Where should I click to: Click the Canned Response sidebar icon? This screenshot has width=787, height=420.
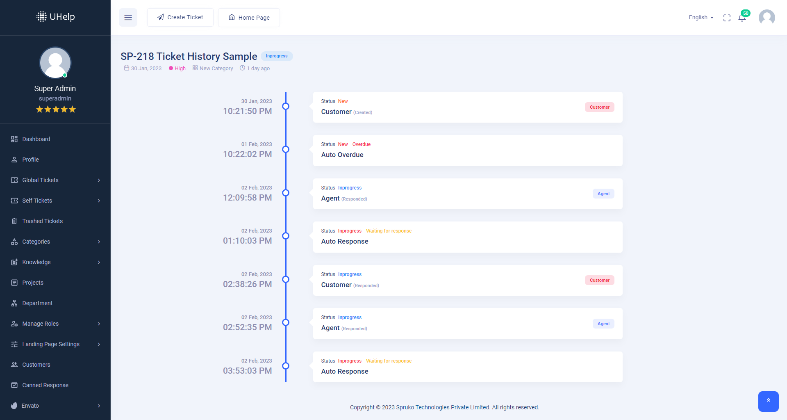14,385
